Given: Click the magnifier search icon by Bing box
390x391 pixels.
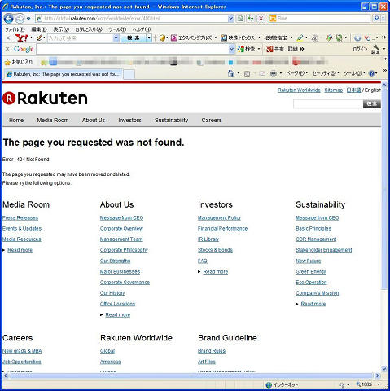Looking at the screenshot, I should pos(376,19).
